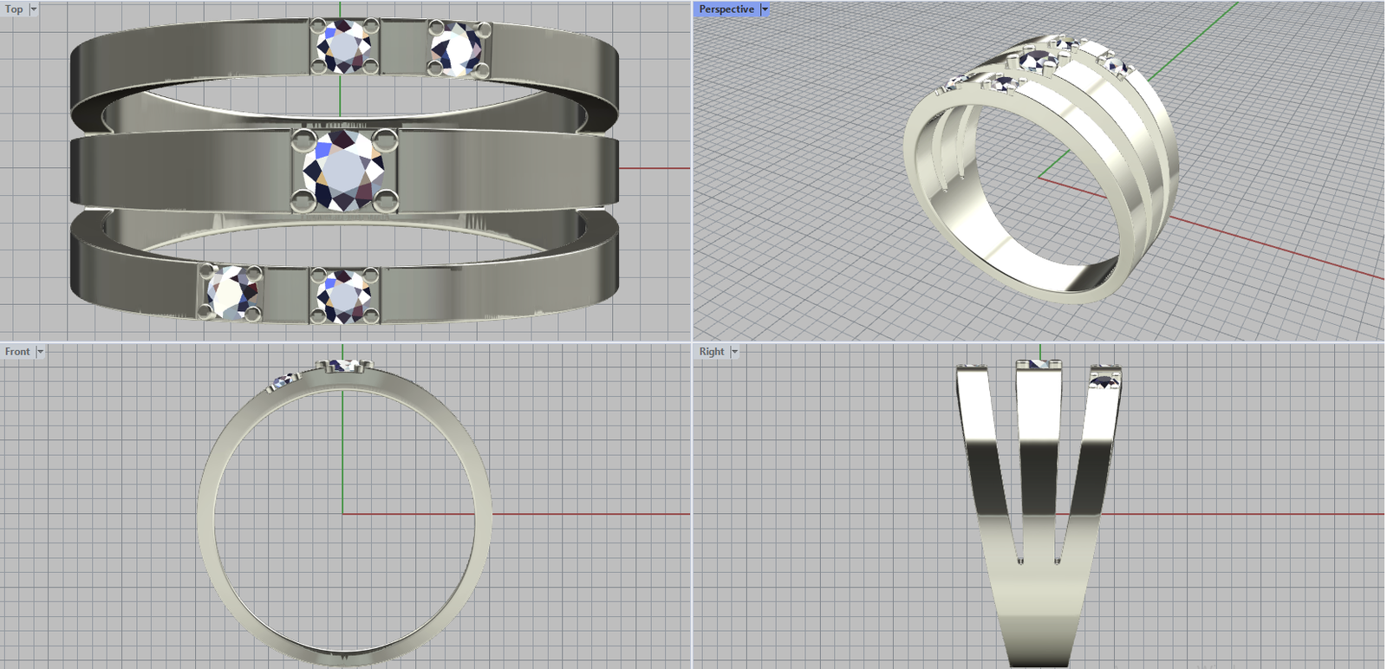Pick the upper band's right-side gem in Top view
This screenshot has height=669, width=1387.
[457, 48]
